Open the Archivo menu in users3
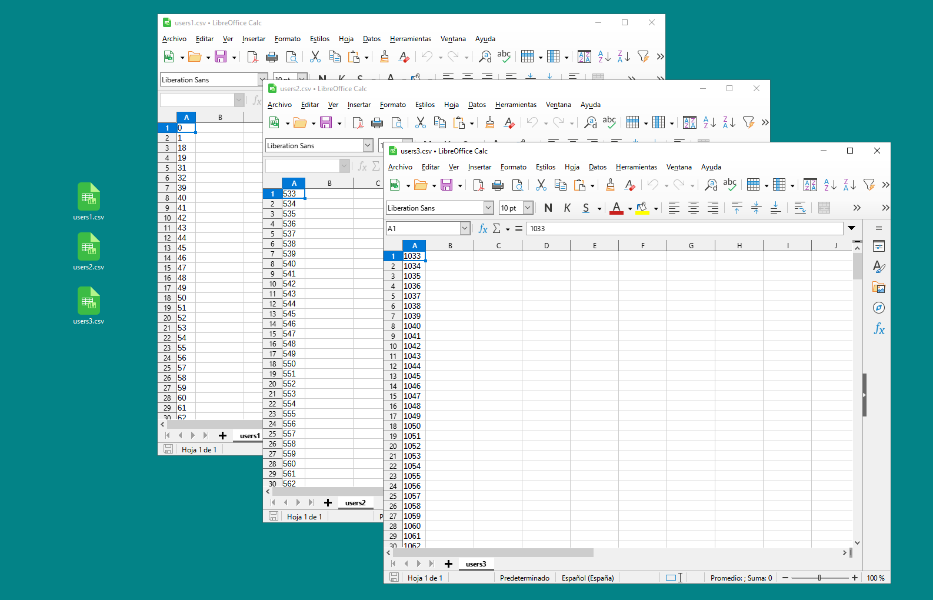Image resolution: width=933 pixels, height=600 pixels. point(400,167)
